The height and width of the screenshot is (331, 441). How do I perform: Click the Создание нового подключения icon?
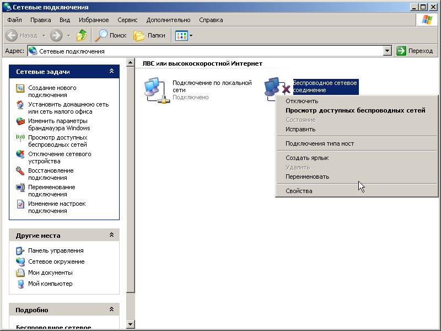20,88
